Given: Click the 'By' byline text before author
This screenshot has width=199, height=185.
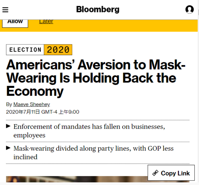Looking at the screenshot, I should tap(9, 104).
